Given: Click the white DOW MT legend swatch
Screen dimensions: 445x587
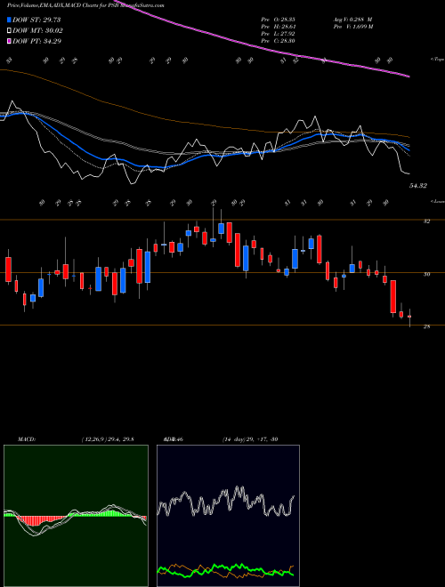Looking at the screenshot, I should pos(9,31).
